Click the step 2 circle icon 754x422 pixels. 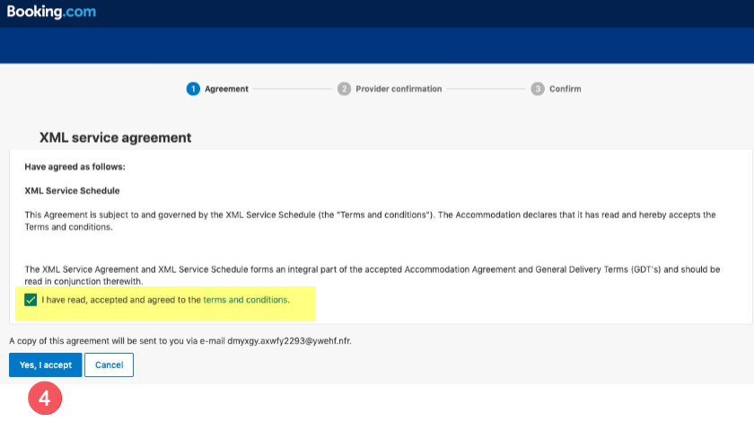[x=344, y=89]
